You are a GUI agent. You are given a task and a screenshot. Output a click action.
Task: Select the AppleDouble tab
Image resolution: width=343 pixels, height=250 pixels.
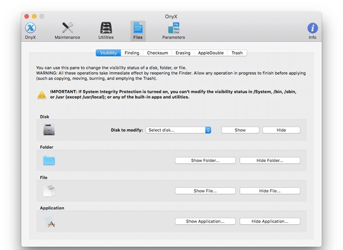(x=211, y=53)
